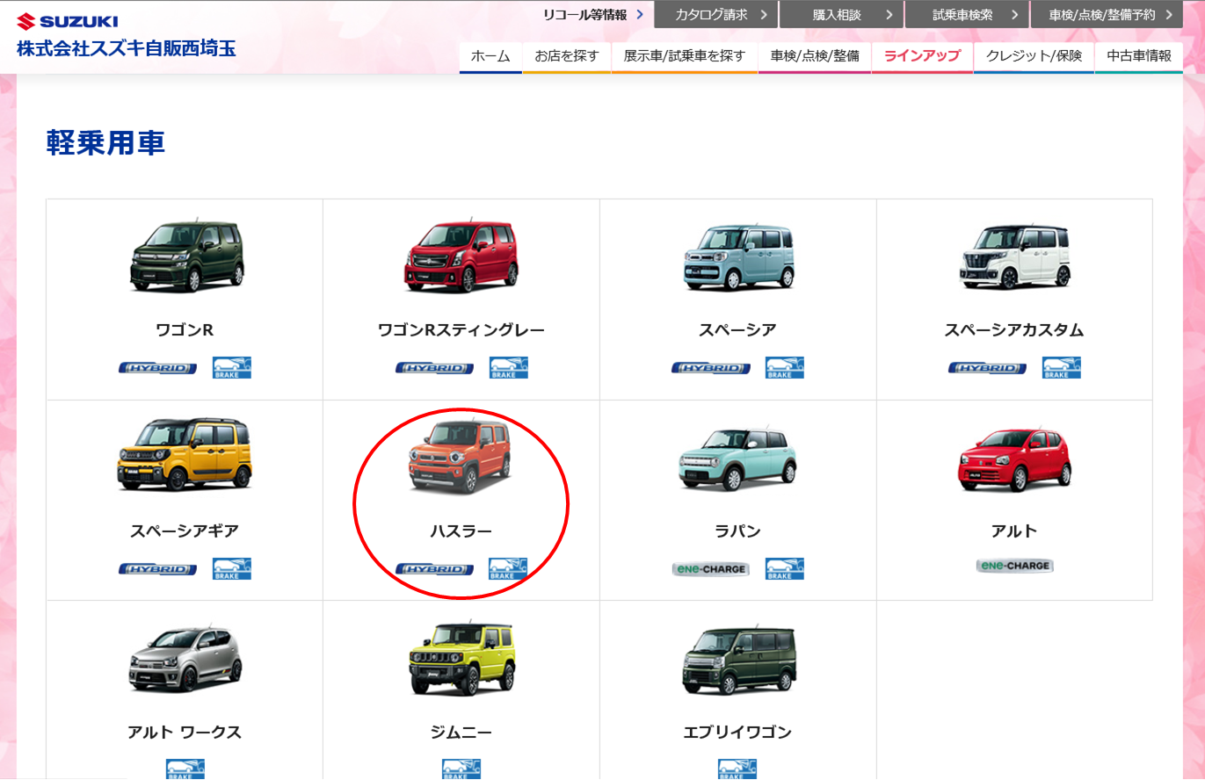
Task: Open the red ワゴンRスティングレー car image
Action: tap(461, 256)
